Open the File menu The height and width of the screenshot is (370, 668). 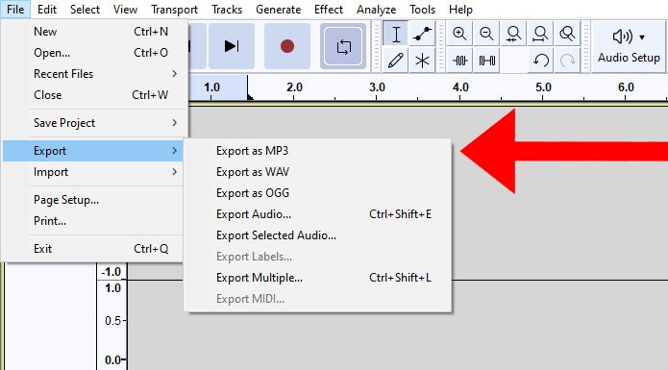pos(15,10)
